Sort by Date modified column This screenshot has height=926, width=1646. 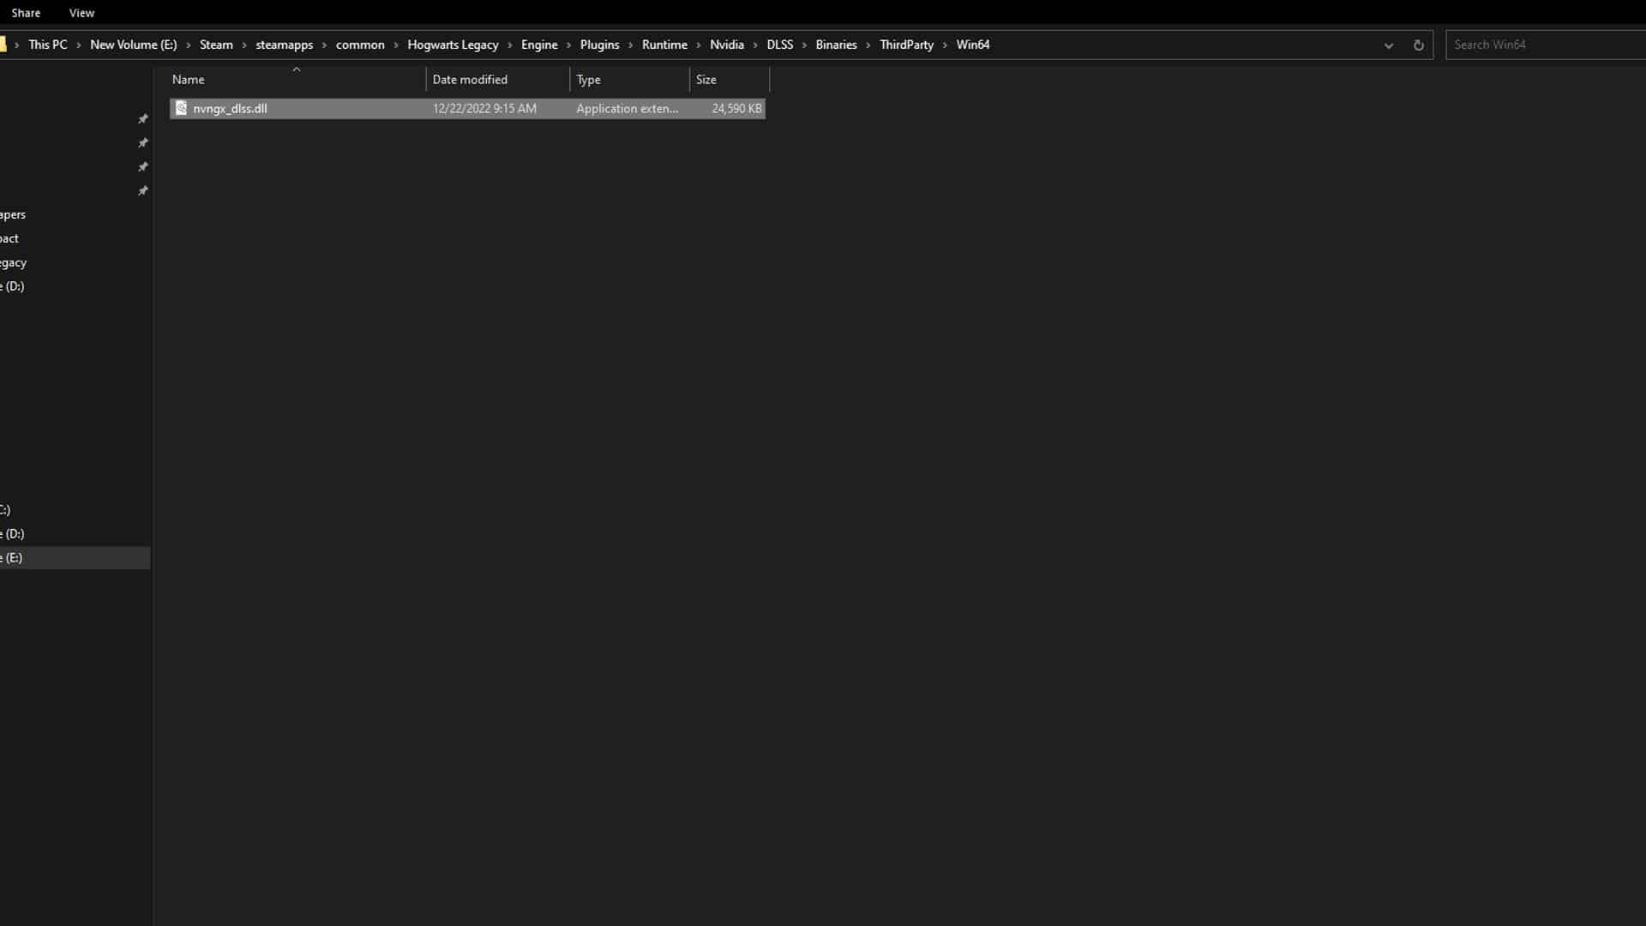[x=470, y=80]
